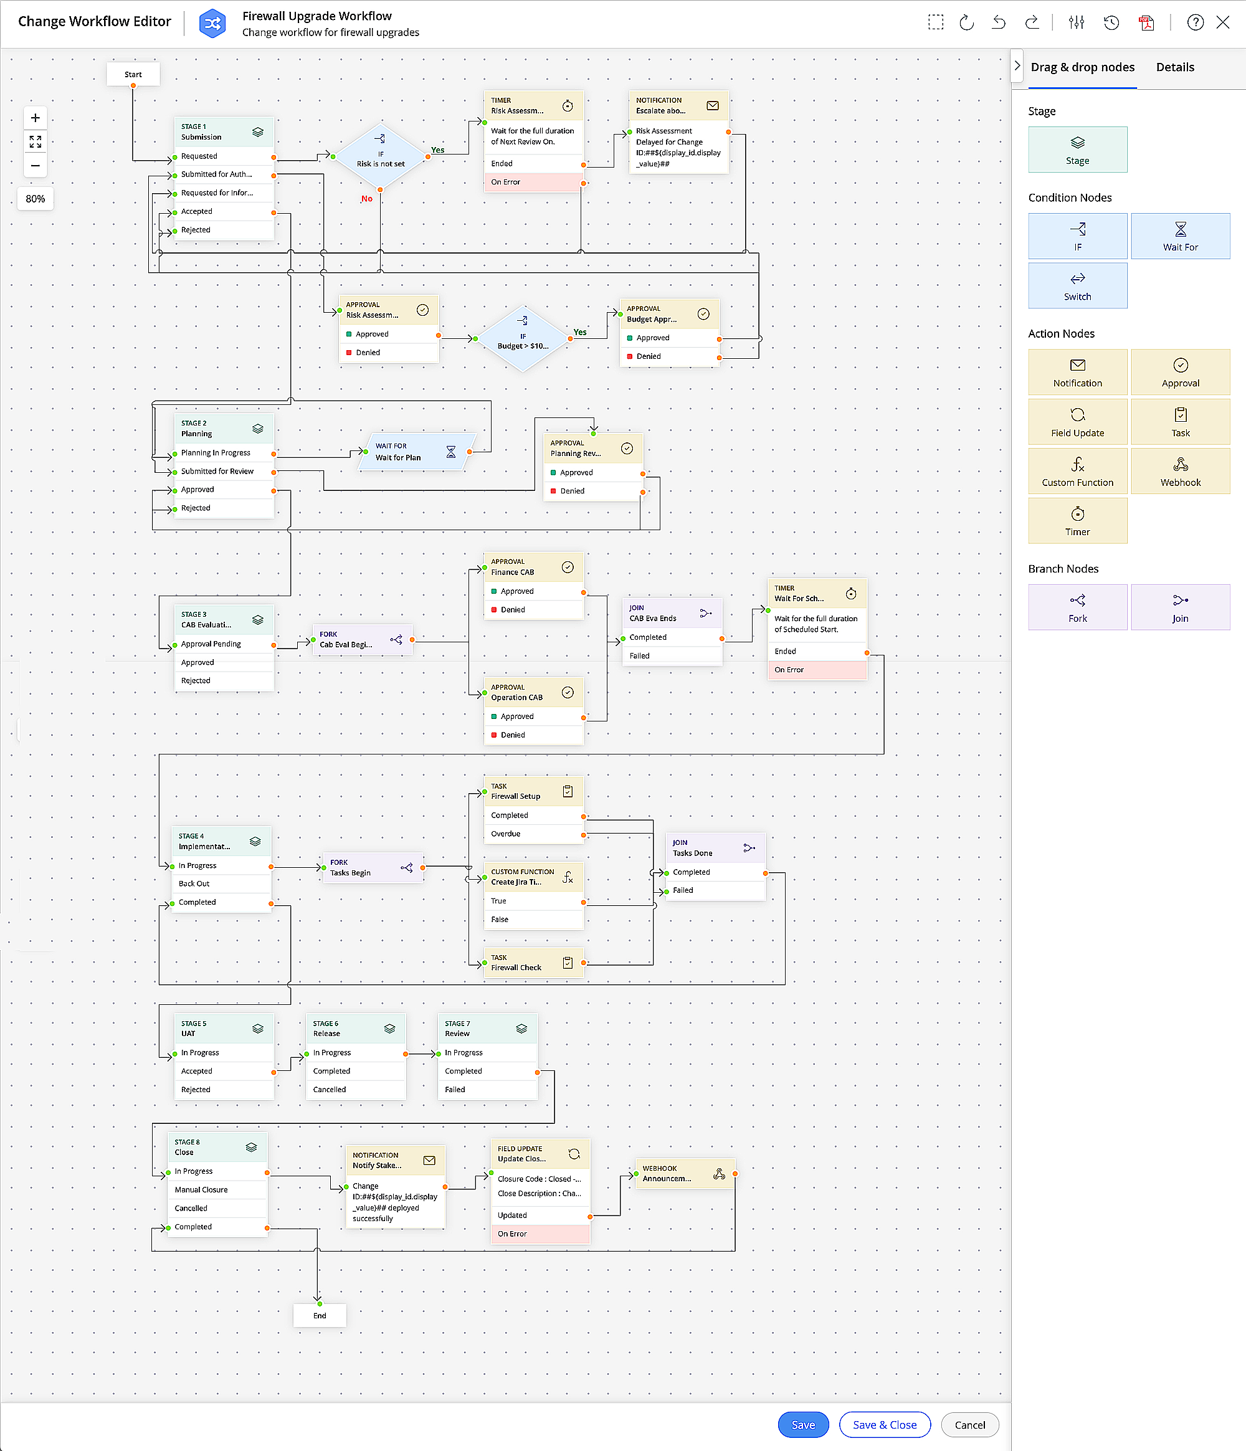Open the workflow settings sliders icon
The image size is (1246, 1451).
(1077, 22)
